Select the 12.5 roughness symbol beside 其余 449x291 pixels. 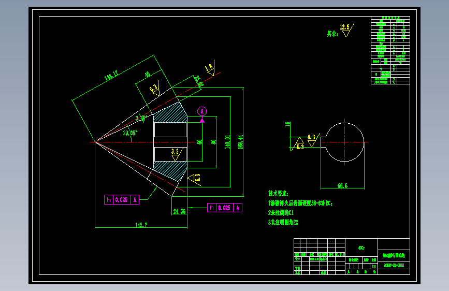[x=347, y=30]
